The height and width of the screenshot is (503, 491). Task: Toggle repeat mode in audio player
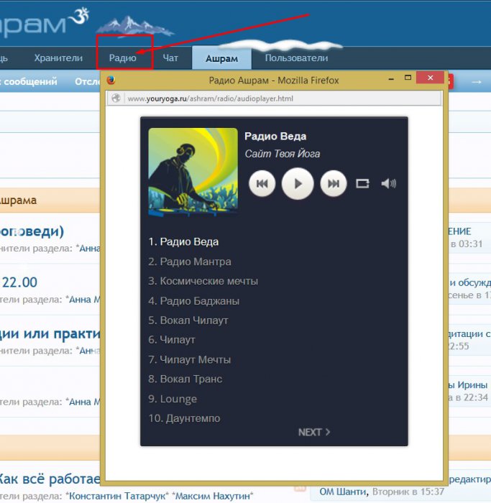click(x=363, y=184)
